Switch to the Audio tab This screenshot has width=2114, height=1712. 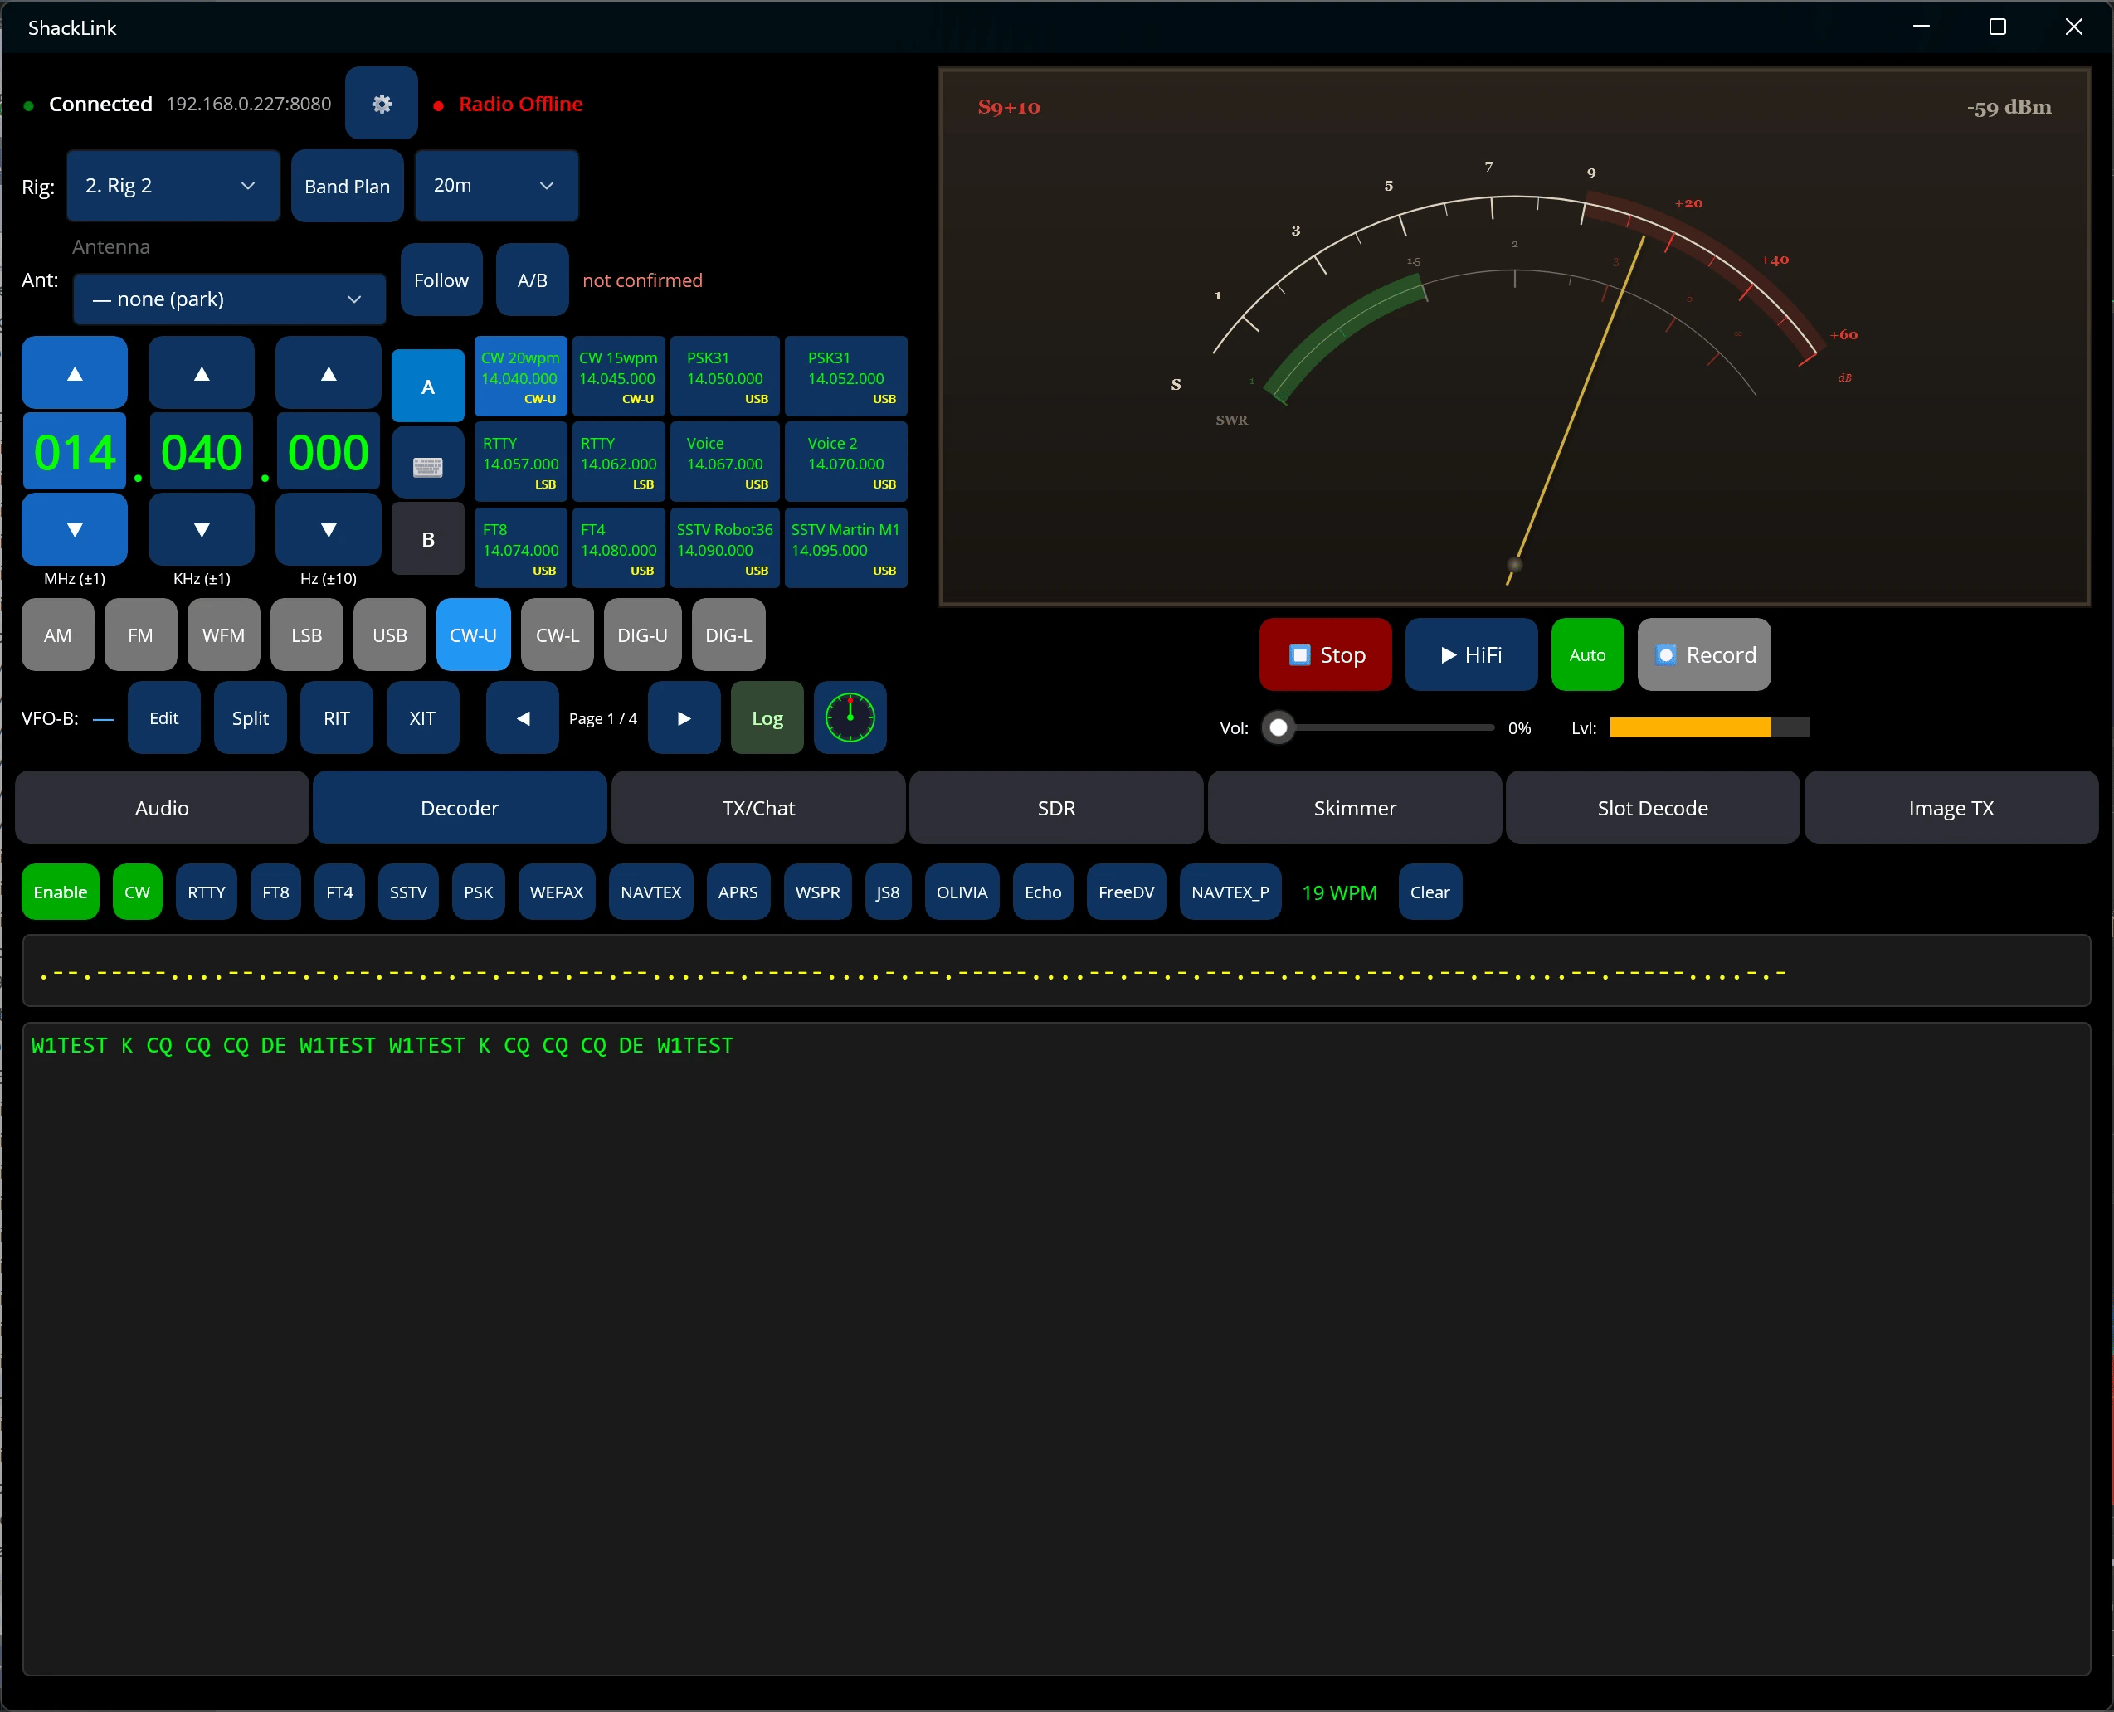pyautogui.click(x=162, y=808)
